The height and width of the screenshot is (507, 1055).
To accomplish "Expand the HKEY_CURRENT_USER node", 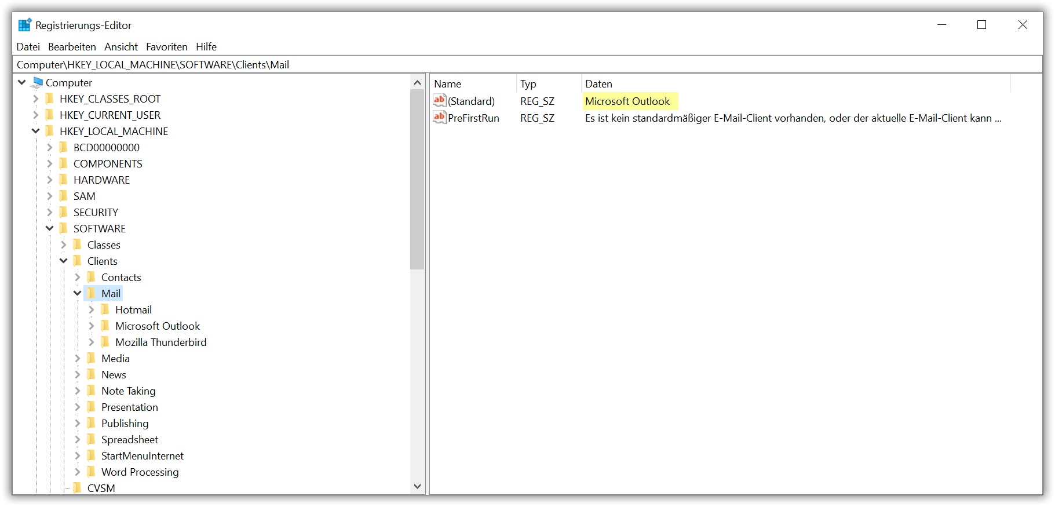I will (36, 115).
